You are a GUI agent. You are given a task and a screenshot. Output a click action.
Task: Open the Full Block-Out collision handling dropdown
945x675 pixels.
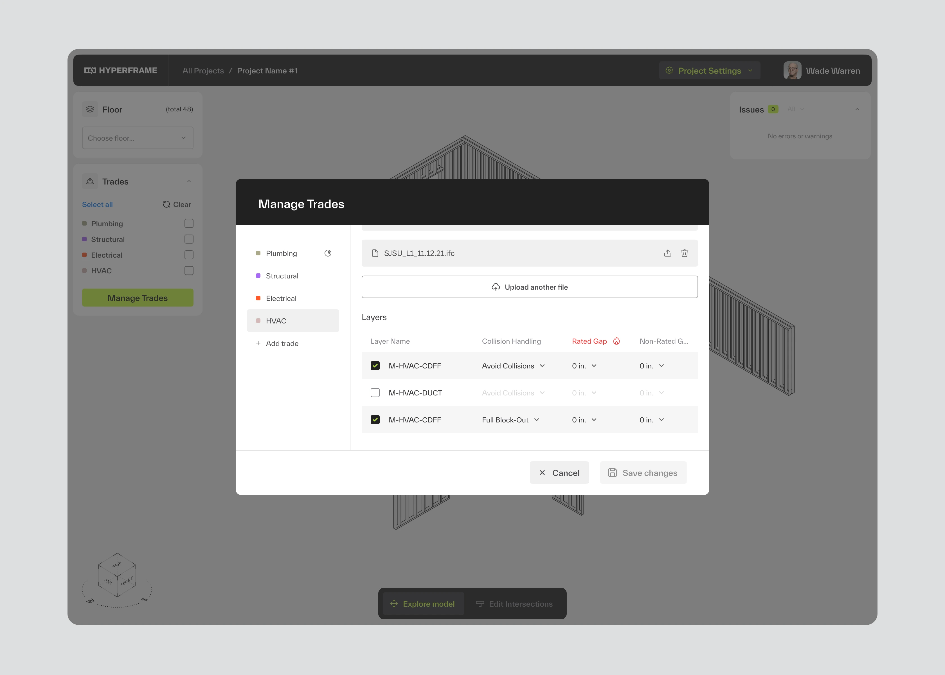click(x=511, y=420)
